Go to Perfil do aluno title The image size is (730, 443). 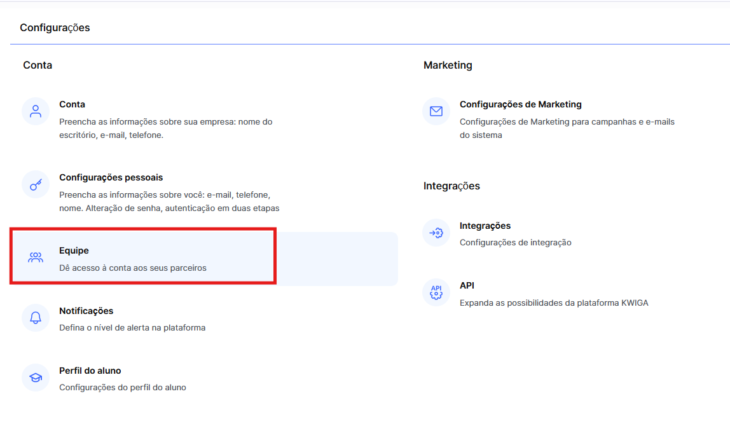click(90, 371)
